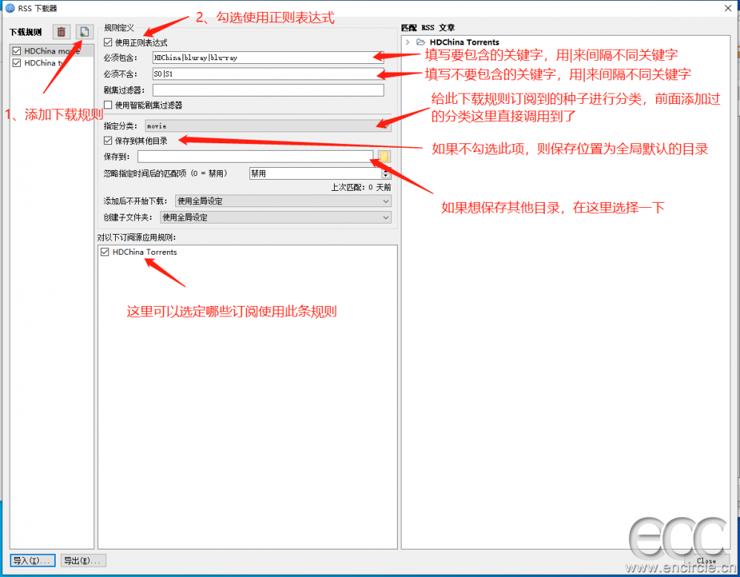Click the 必须包含 text field
This screenshot has height=577, width=740.
[267, 57]
